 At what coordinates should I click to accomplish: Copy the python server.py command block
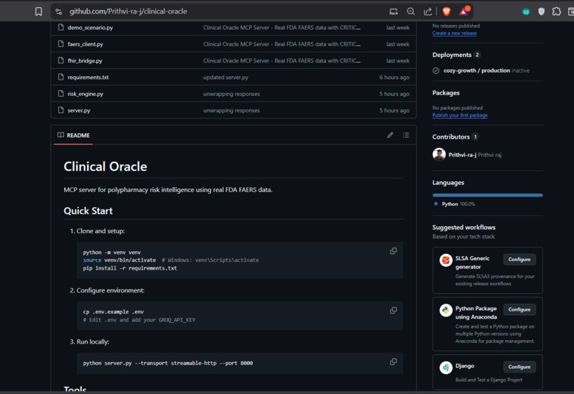tap(393, 362)
